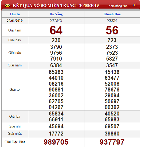Click the yellow envelope mail icon
Viewport: 141px width, 147px height.
click(x=7, y=6)
